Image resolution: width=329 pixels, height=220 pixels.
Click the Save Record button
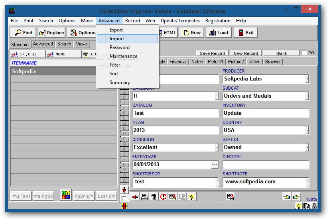coord(212,53)
